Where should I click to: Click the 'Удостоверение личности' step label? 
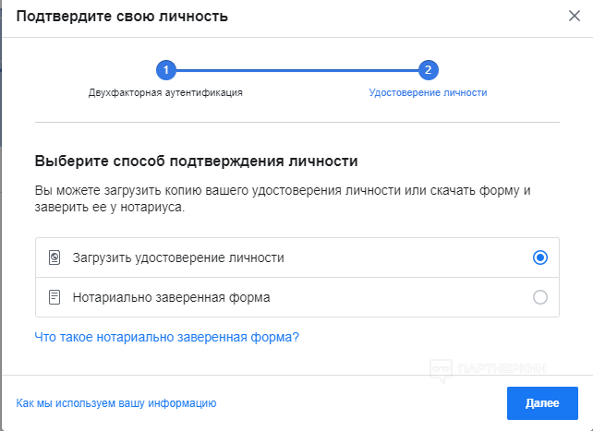click(x=428, y=92)
